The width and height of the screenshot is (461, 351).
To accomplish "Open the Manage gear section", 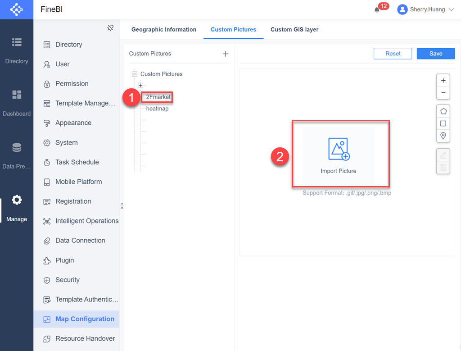I will coord(17,208).
